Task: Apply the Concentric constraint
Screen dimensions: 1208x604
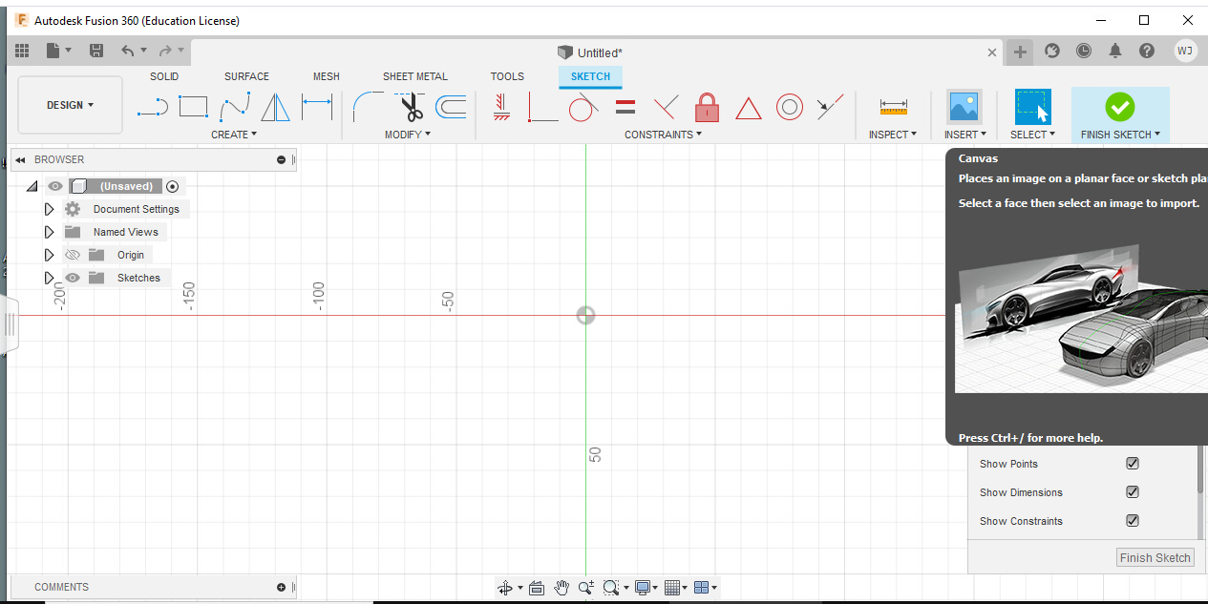Action: 789,107
